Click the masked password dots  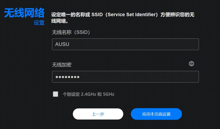(67, 77)
